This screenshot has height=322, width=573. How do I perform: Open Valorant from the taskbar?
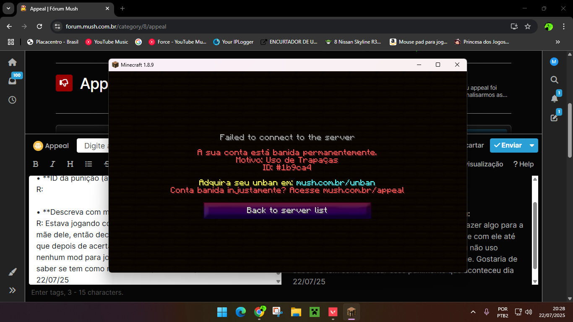(x=333, y=312)
